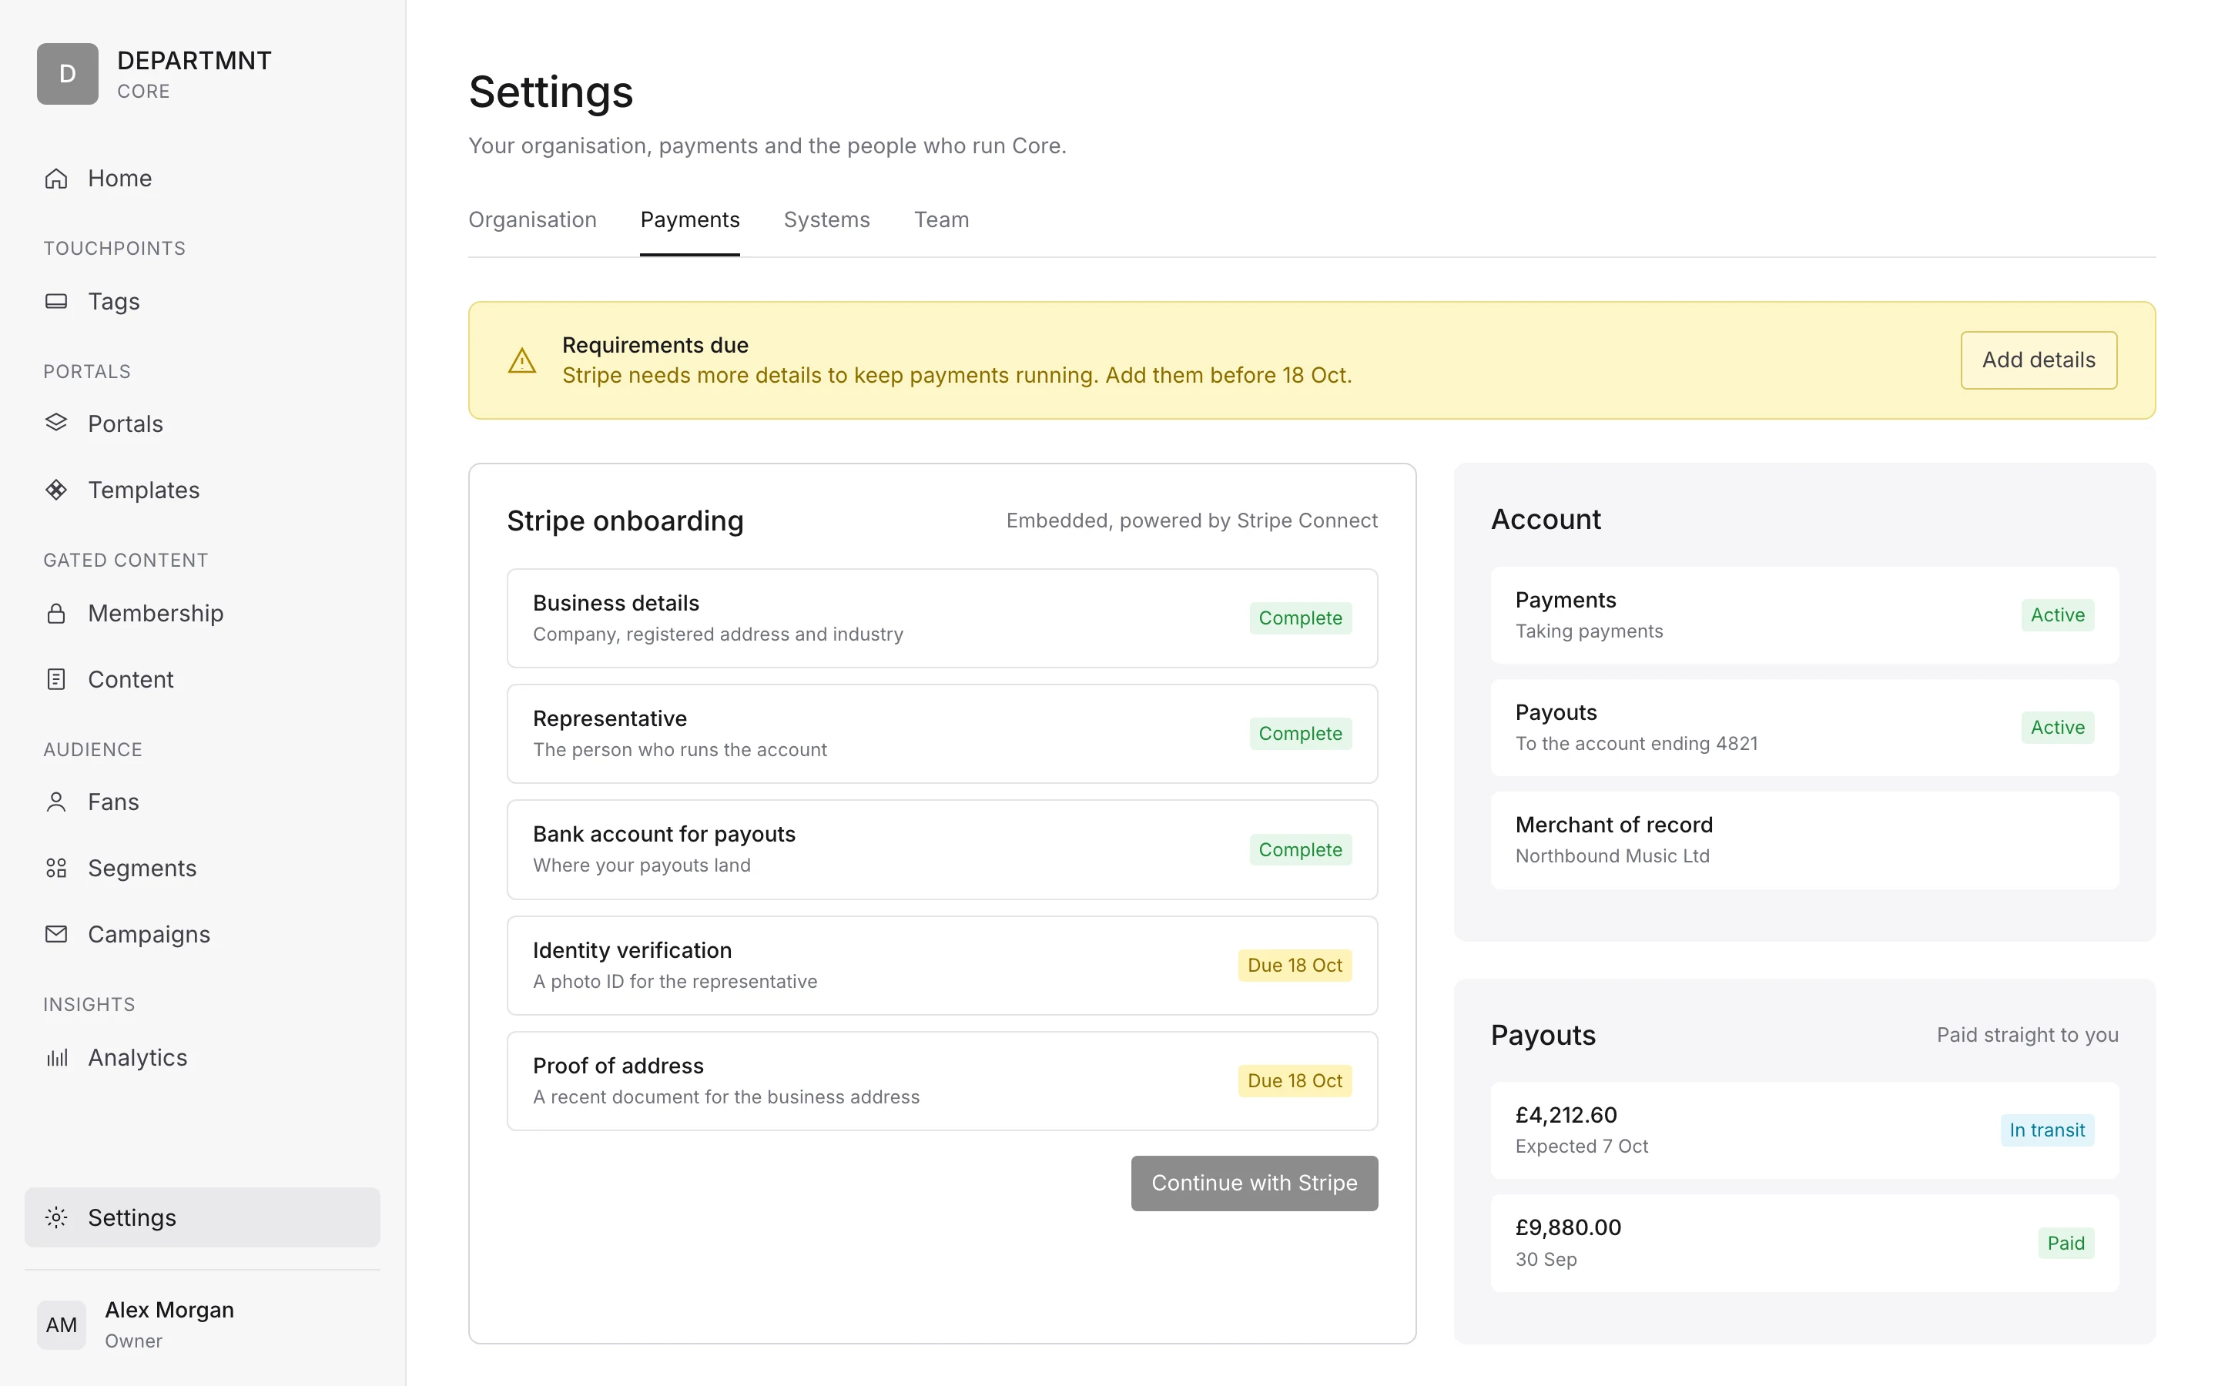Click 'Paid straight to you' caption

[2027, 1035]
